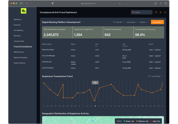Click into the Search field
This screenshot has height=124, width=178.
[142, 12]
